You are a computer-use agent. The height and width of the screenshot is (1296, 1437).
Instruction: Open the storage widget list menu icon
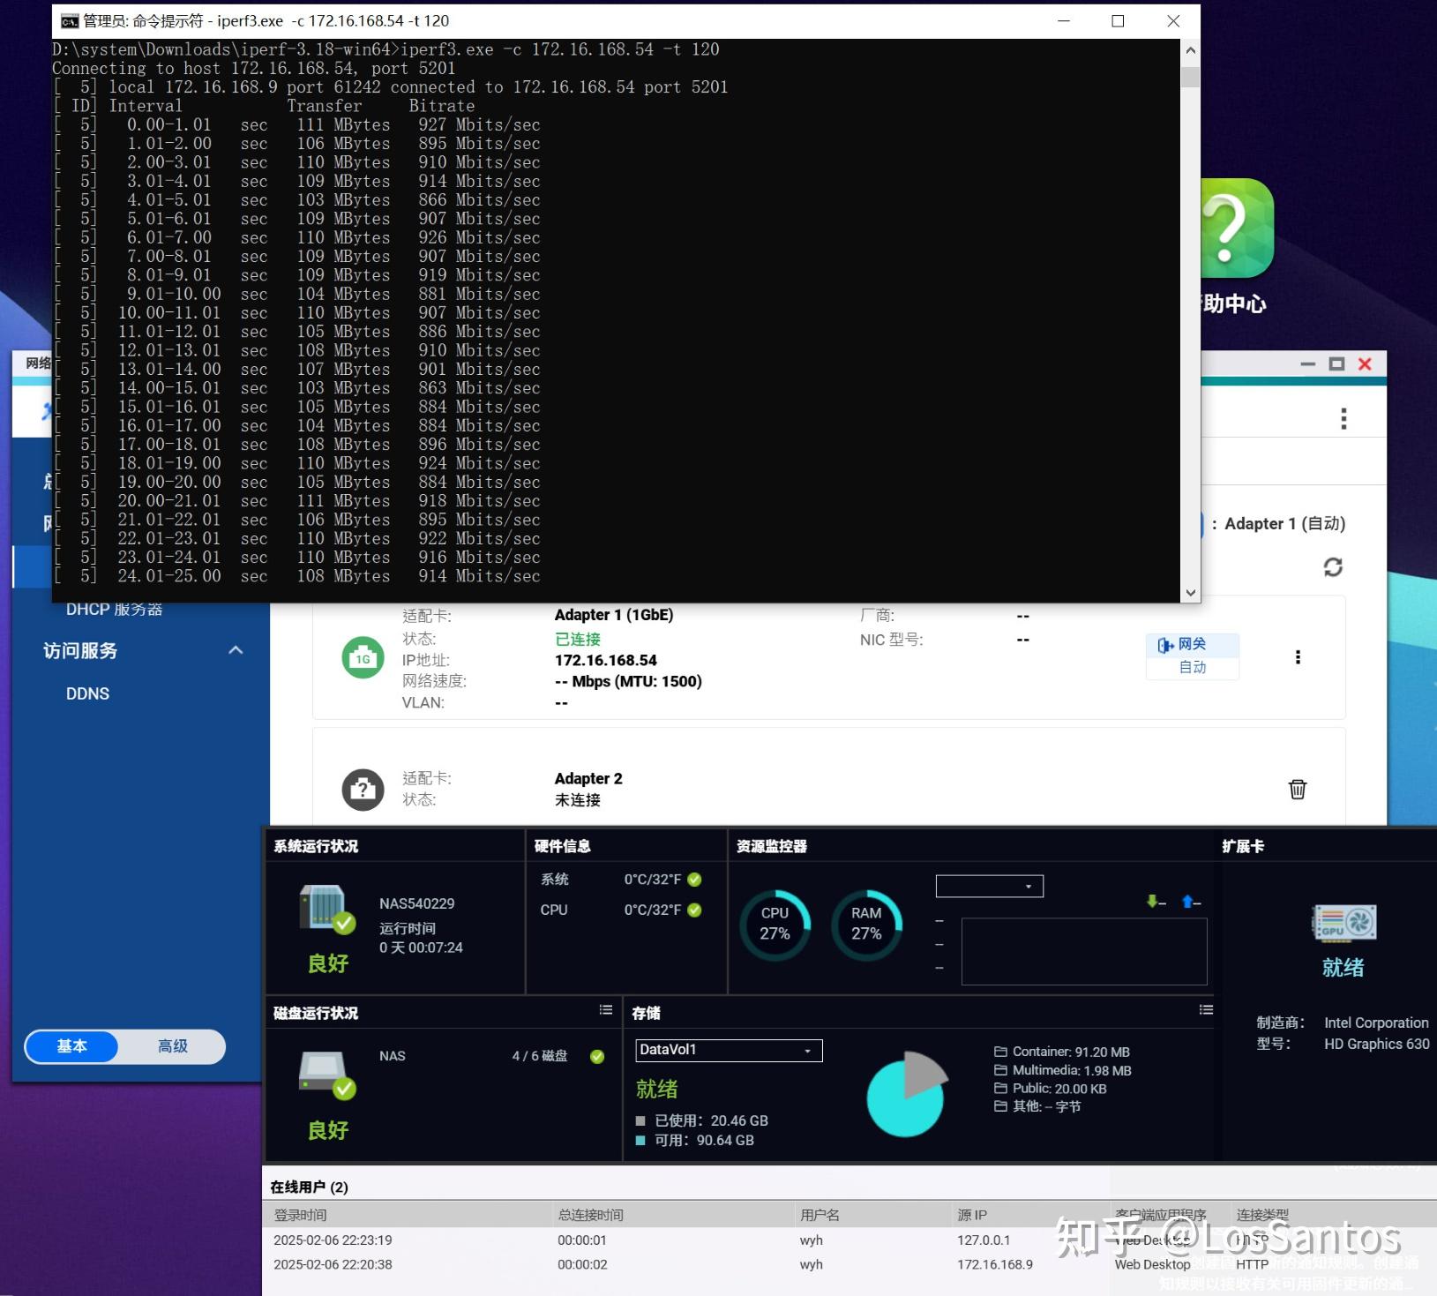point(1206,1010)
